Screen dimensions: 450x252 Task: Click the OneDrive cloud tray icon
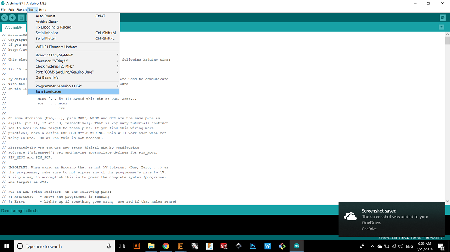coord(379,246)
